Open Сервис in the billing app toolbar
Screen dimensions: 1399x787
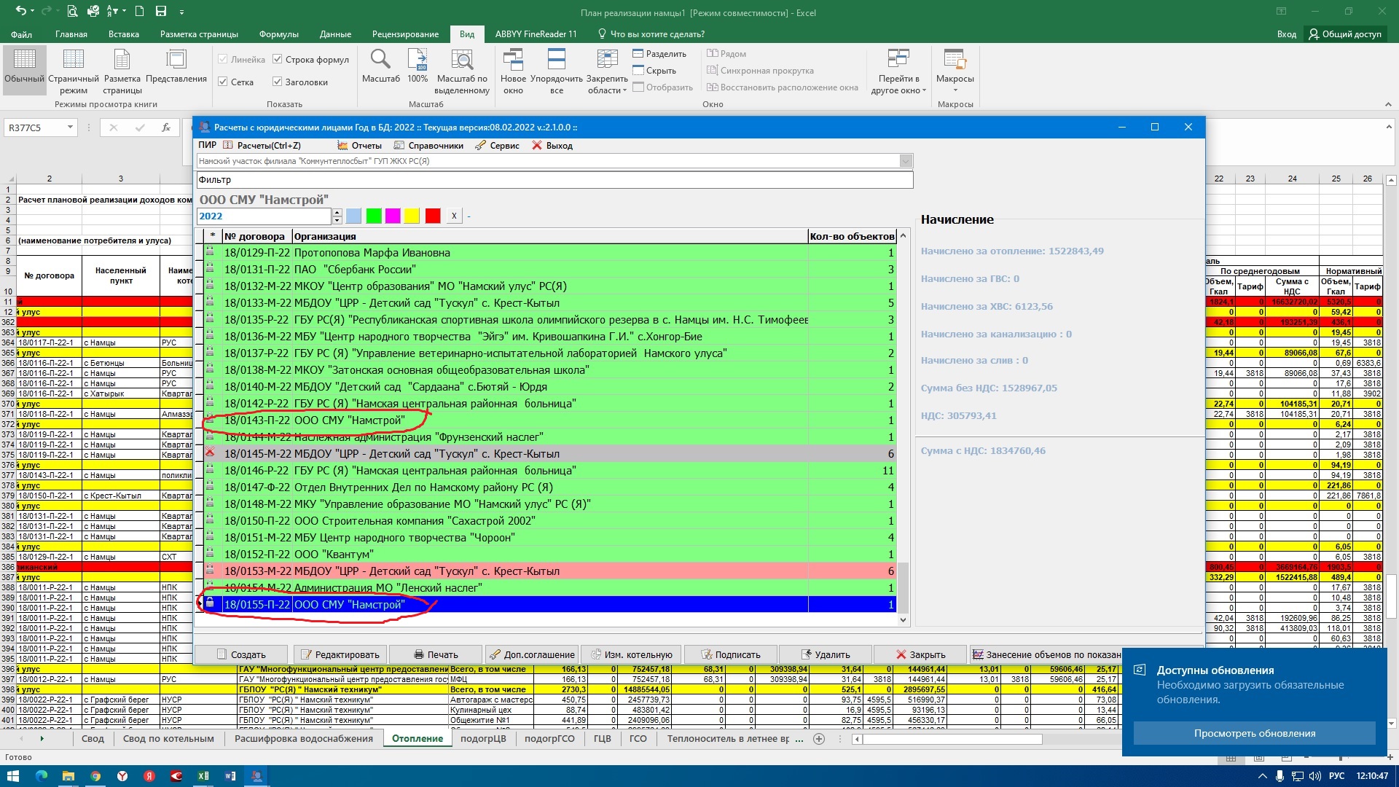pyautogui.click(x=497, y=146)
